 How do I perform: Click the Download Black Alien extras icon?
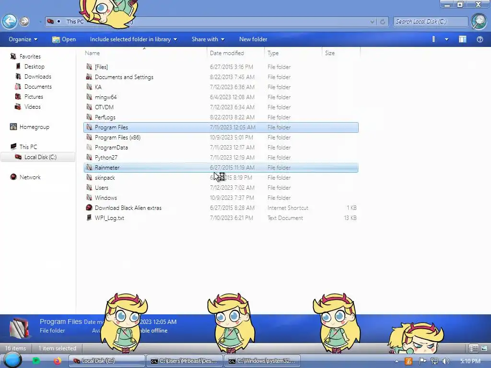(89, 207)
